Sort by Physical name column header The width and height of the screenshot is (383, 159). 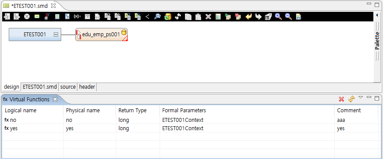coord(90,111)
